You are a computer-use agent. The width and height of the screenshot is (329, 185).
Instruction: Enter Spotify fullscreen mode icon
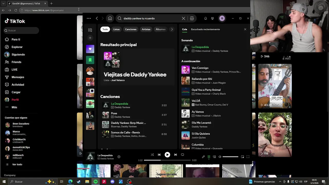tap(248, 157)
